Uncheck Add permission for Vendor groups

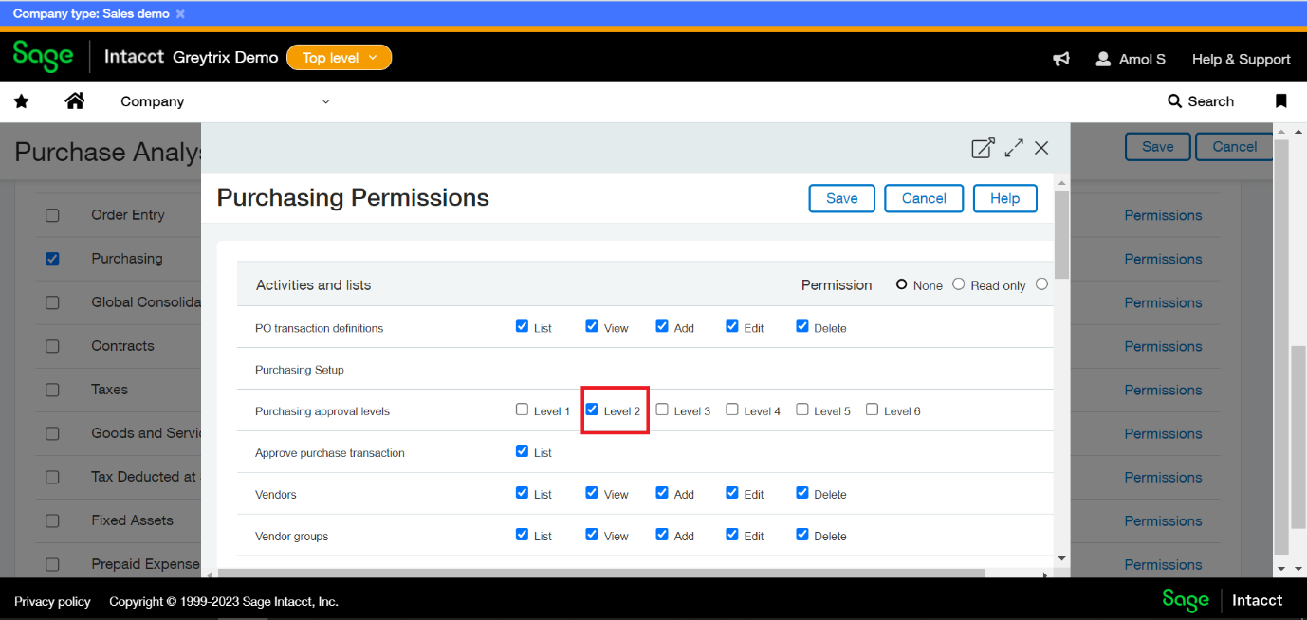662,535
